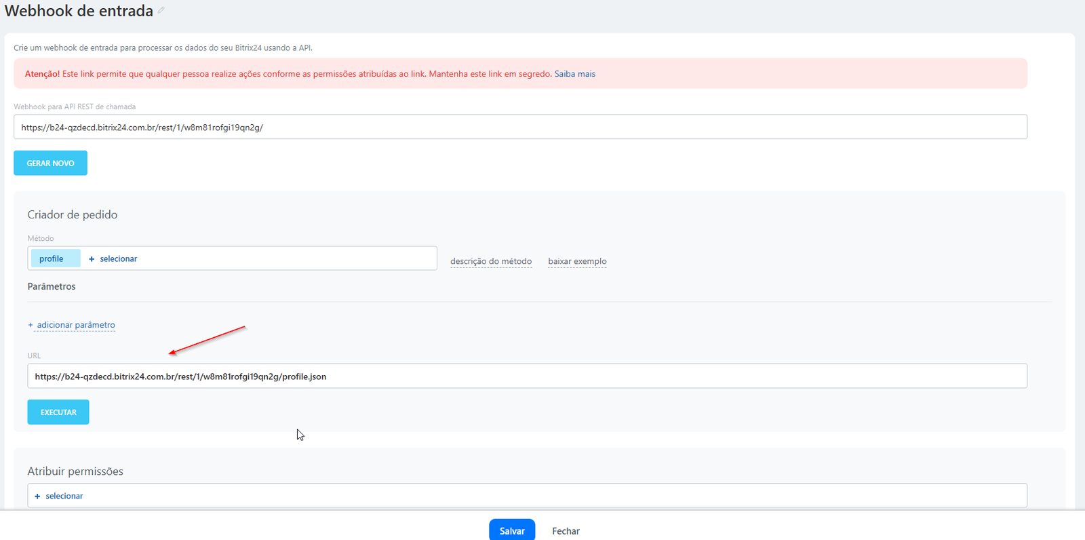Focus the URL field ending in profile.json
Image resolution: width=1085 pixels, height=540 pixels.
point(527,376)
